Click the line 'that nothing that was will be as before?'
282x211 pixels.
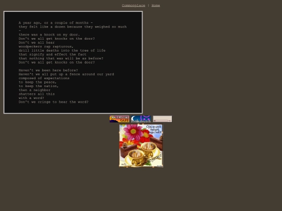pos(61,58)
